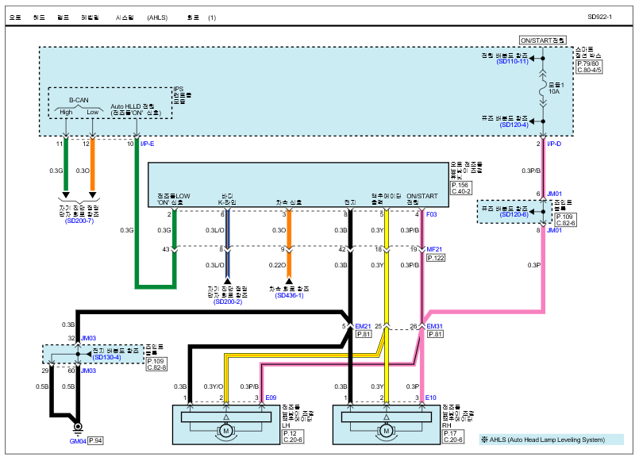Open the SD120-6 joint block link
Viewport: 639px width, 461px height.
[x=514, y=214]
